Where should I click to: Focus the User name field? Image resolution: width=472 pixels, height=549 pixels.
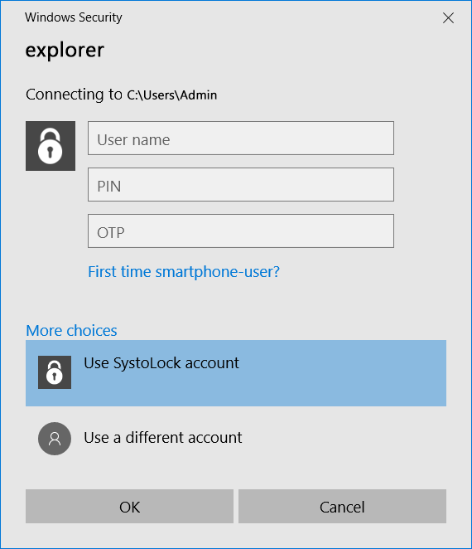[x=241, y=138]
